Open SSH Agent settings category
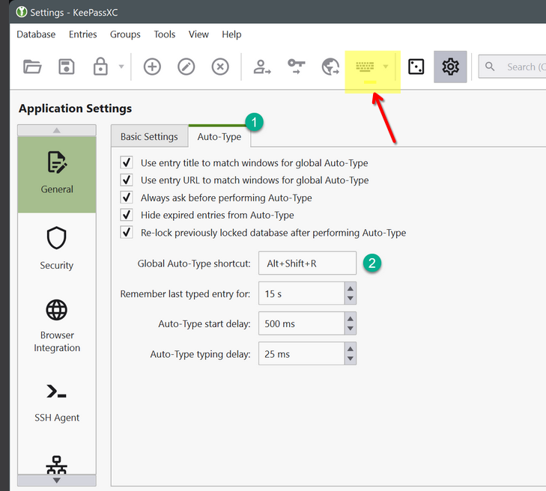The image size is (546, 491). (57, 403)
